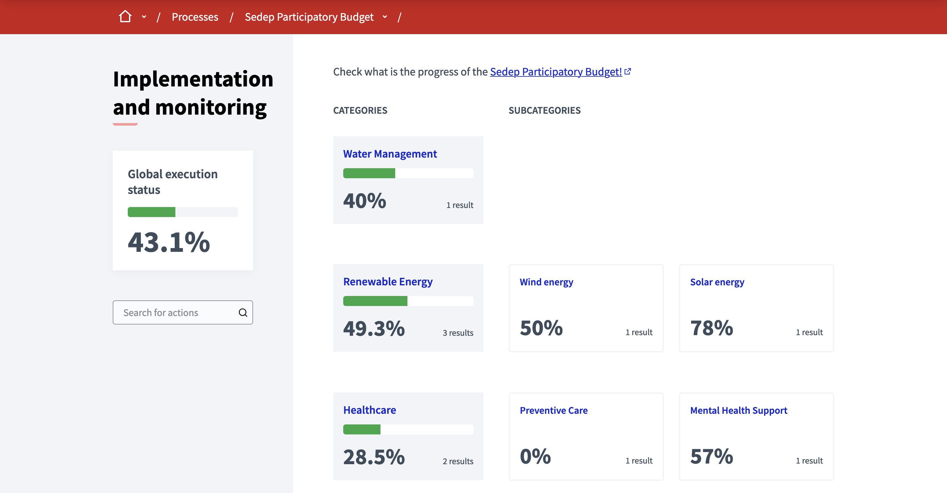Click the search magnifier icon
Screen dimensions: 947x493
click(x=243, y=313)
